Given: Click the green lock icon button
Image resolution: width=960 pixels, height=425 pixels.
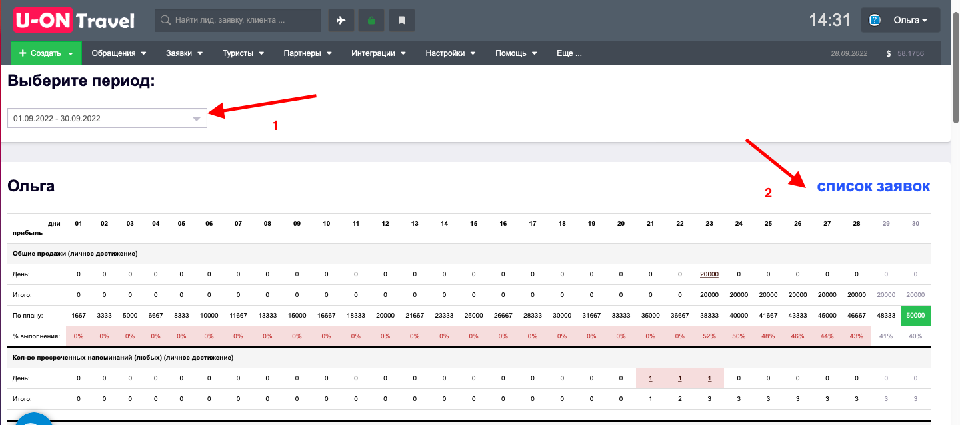Looking at the screenshot, I should point(371,20).
